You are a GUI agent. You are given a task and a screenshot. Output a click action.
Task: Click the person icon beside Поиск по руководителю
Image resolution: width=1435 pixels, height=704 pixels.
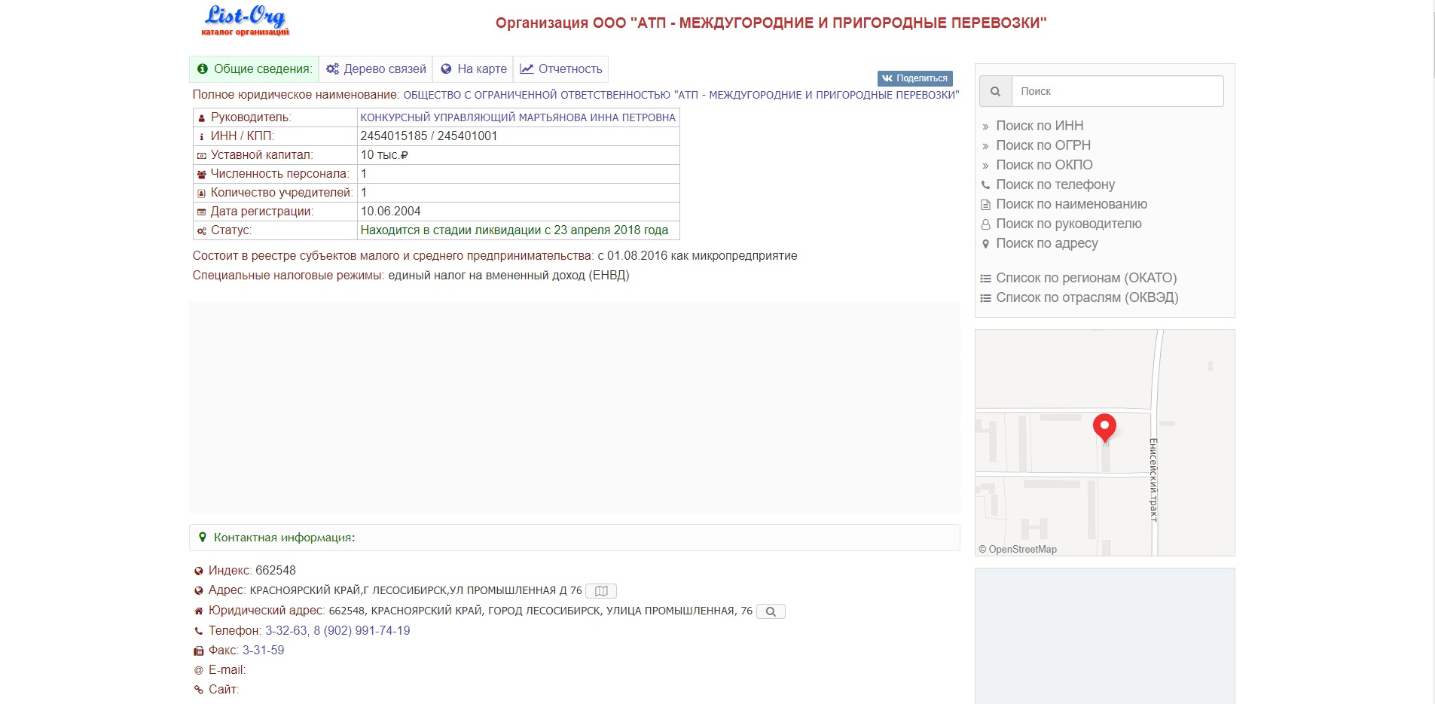985,224
